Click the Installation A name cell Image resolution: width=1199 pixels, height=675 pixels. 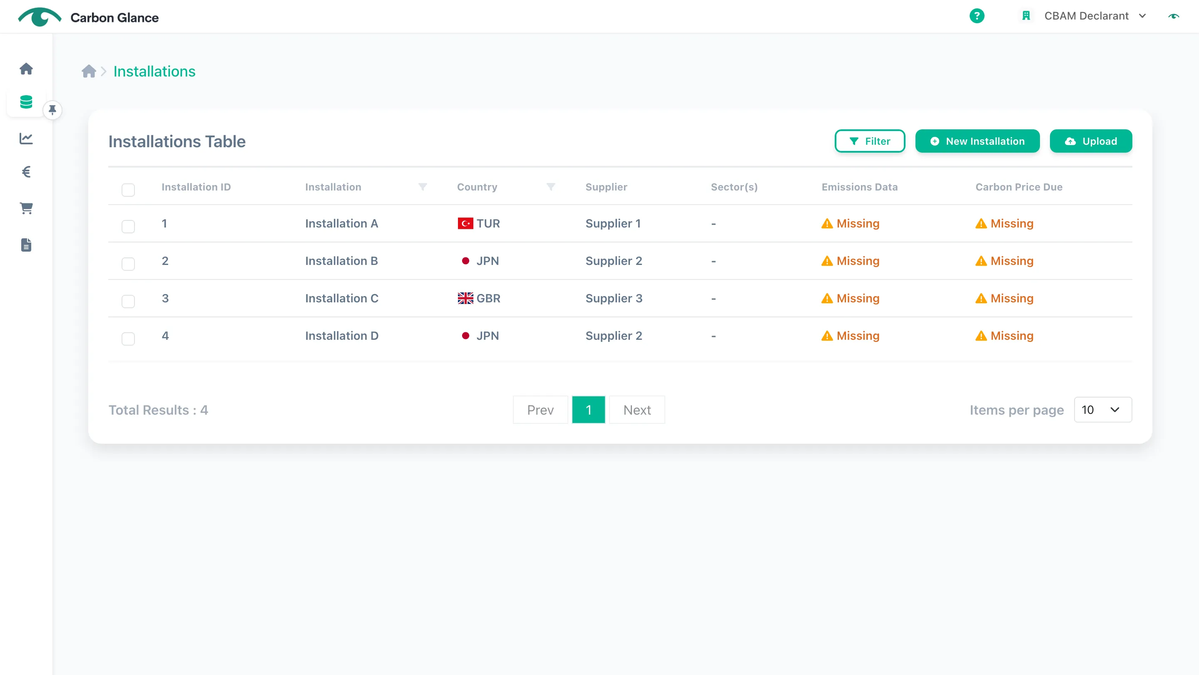click(x=341, y=224)
